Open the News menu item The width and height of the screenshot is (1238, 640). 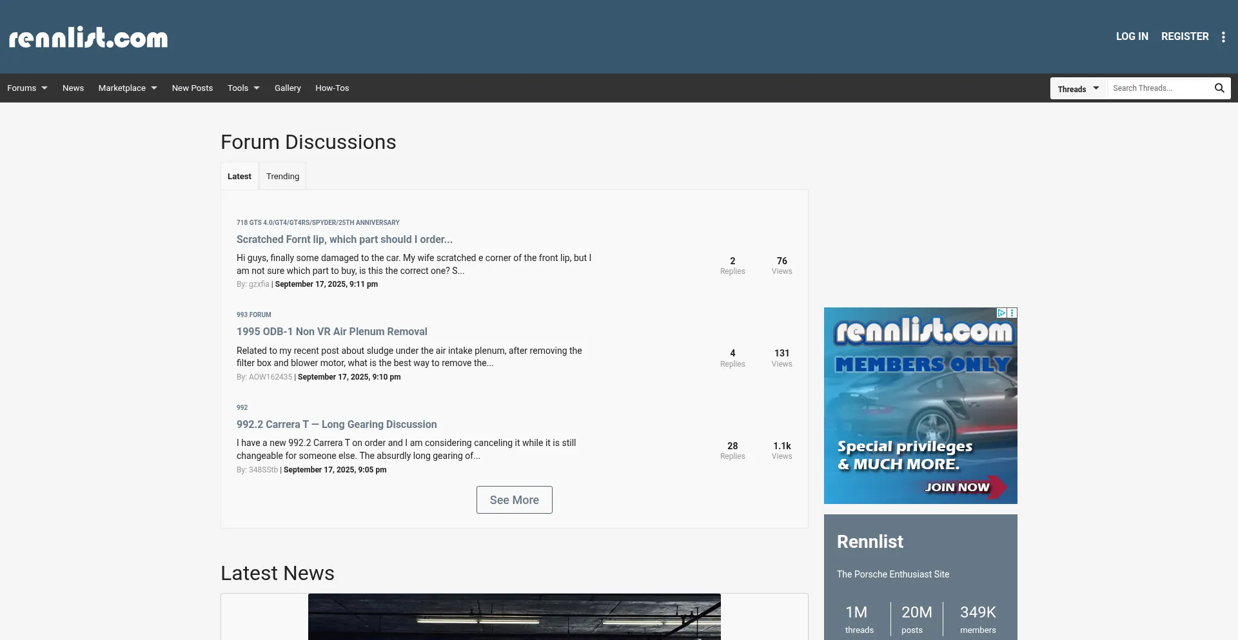pos(73,88)
